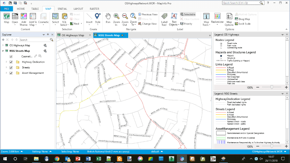Image resolution: width=290 pixels, height=163 pixels.
Task: Toggle the Highway Dedication checkbox
Action: tap(11, 62)
